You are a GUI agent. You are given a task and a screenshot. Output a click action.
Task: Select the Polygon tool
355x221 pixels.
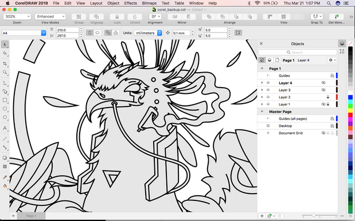tap(5, 117)
